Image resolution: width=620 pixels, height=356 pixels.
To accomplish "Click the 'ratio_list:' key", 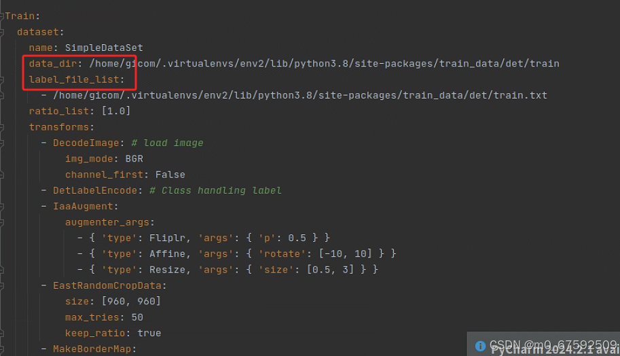I will pos(62,111).
